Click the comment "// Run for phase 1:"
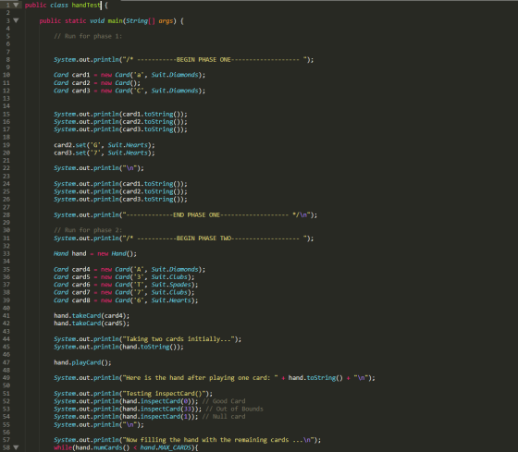The height and width of the screenshot is (452, 518). pyautogui.click(x=88, y=36)
